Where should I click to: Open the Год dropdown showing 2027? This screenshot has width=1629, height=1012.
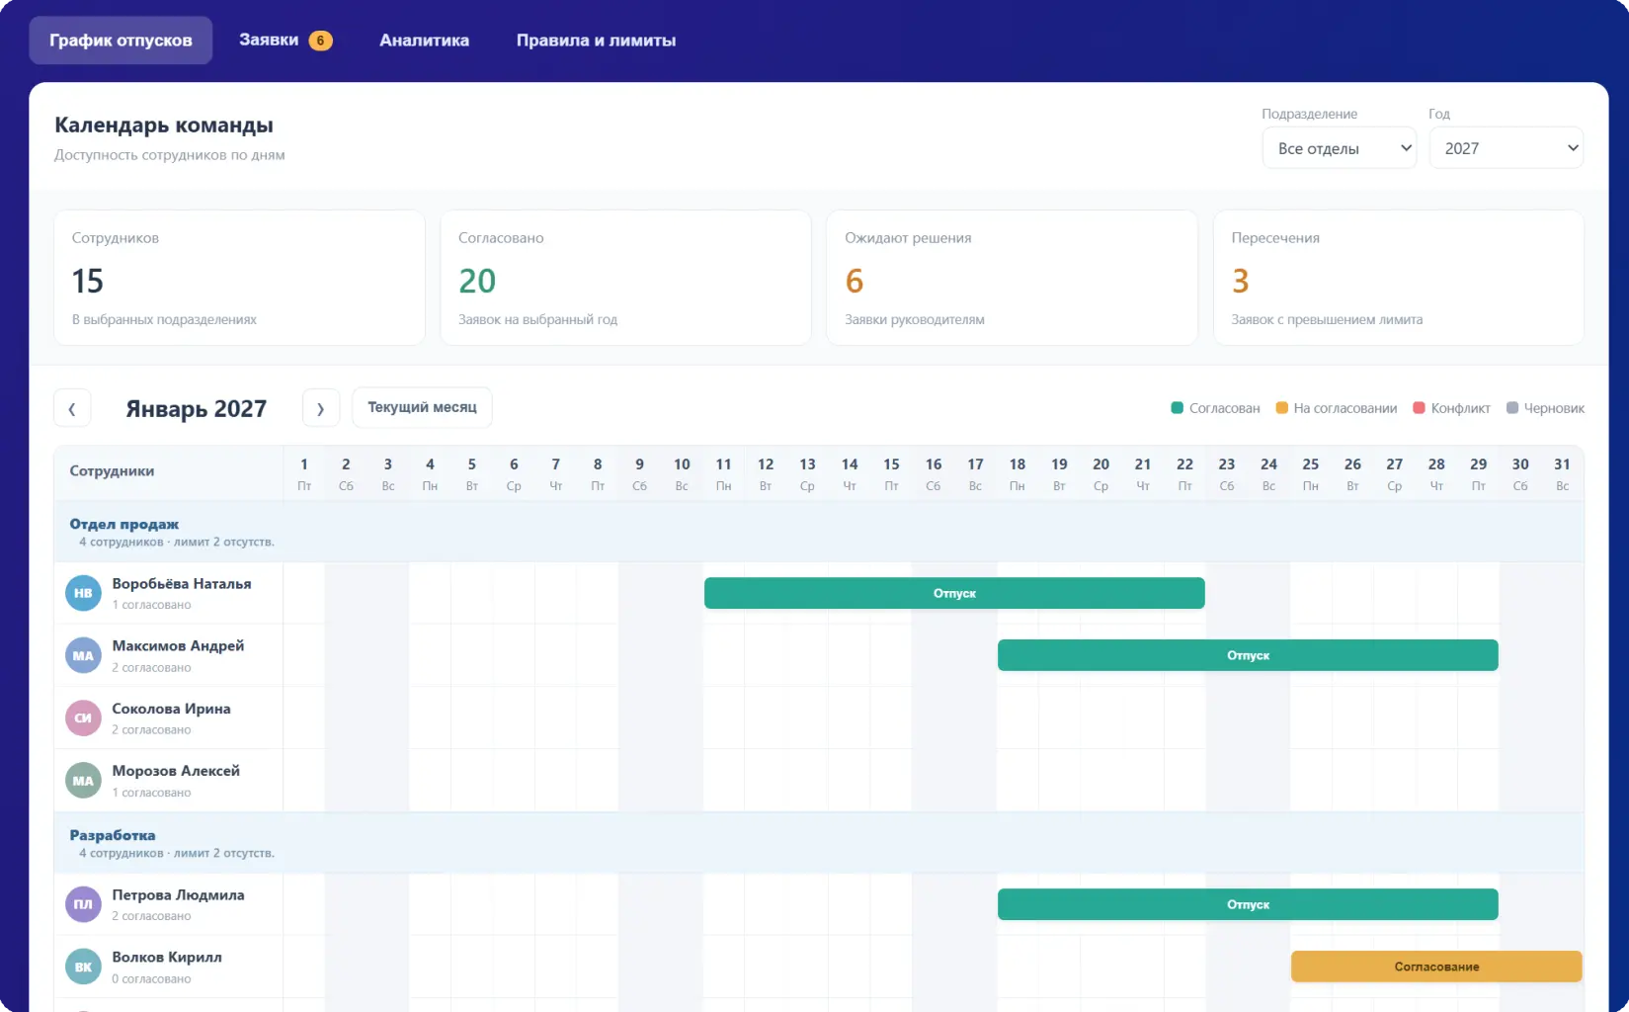1507,148
